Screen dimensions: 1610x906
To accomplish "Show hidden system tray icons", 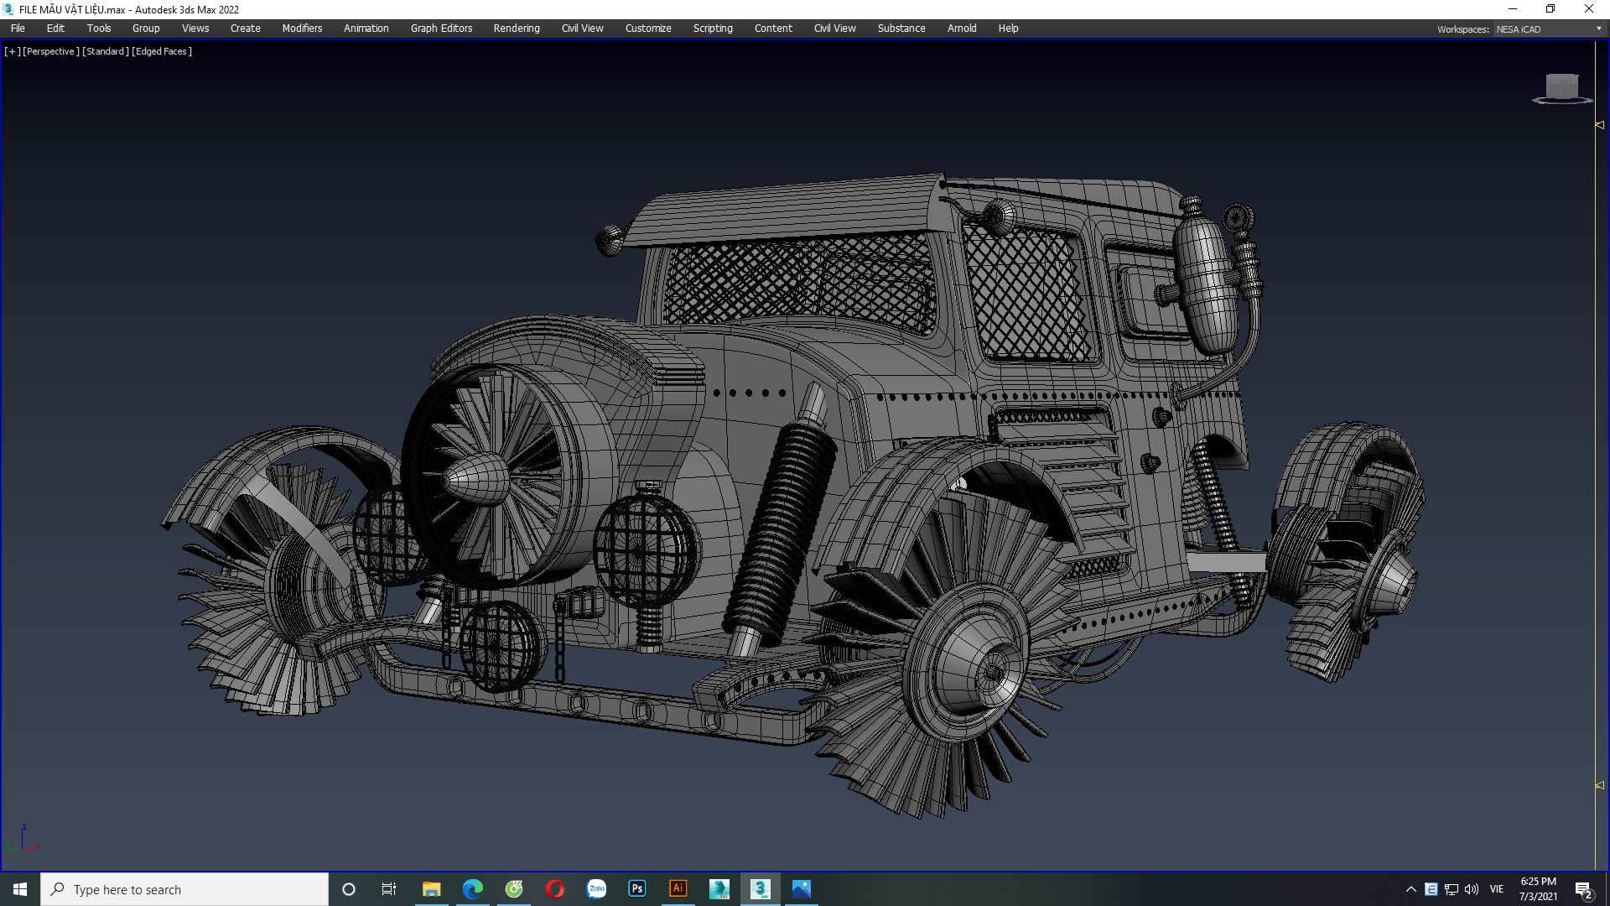I will (x=1410, y=889).
